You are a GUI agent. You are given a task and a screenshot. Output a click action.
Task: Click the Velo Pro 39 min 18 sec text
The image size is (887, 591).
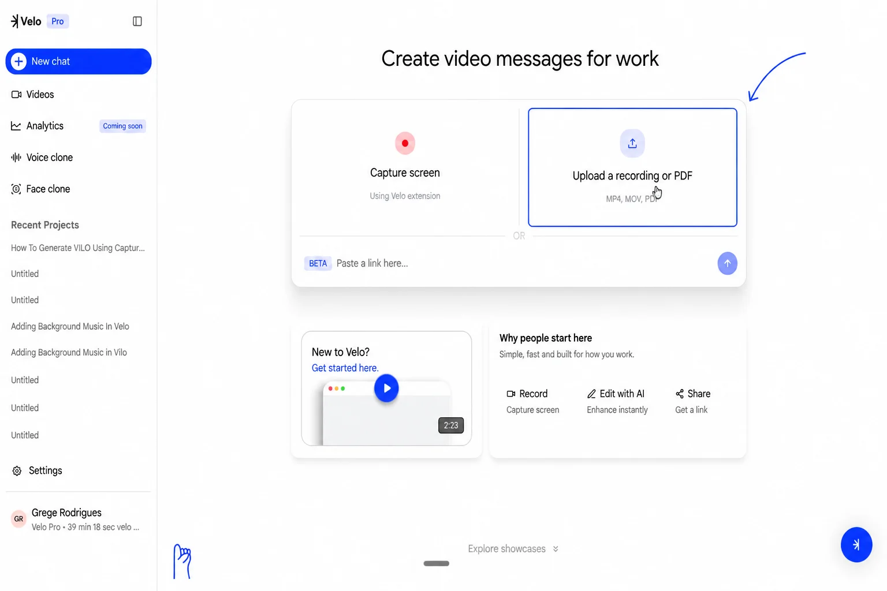click(85, 527)
